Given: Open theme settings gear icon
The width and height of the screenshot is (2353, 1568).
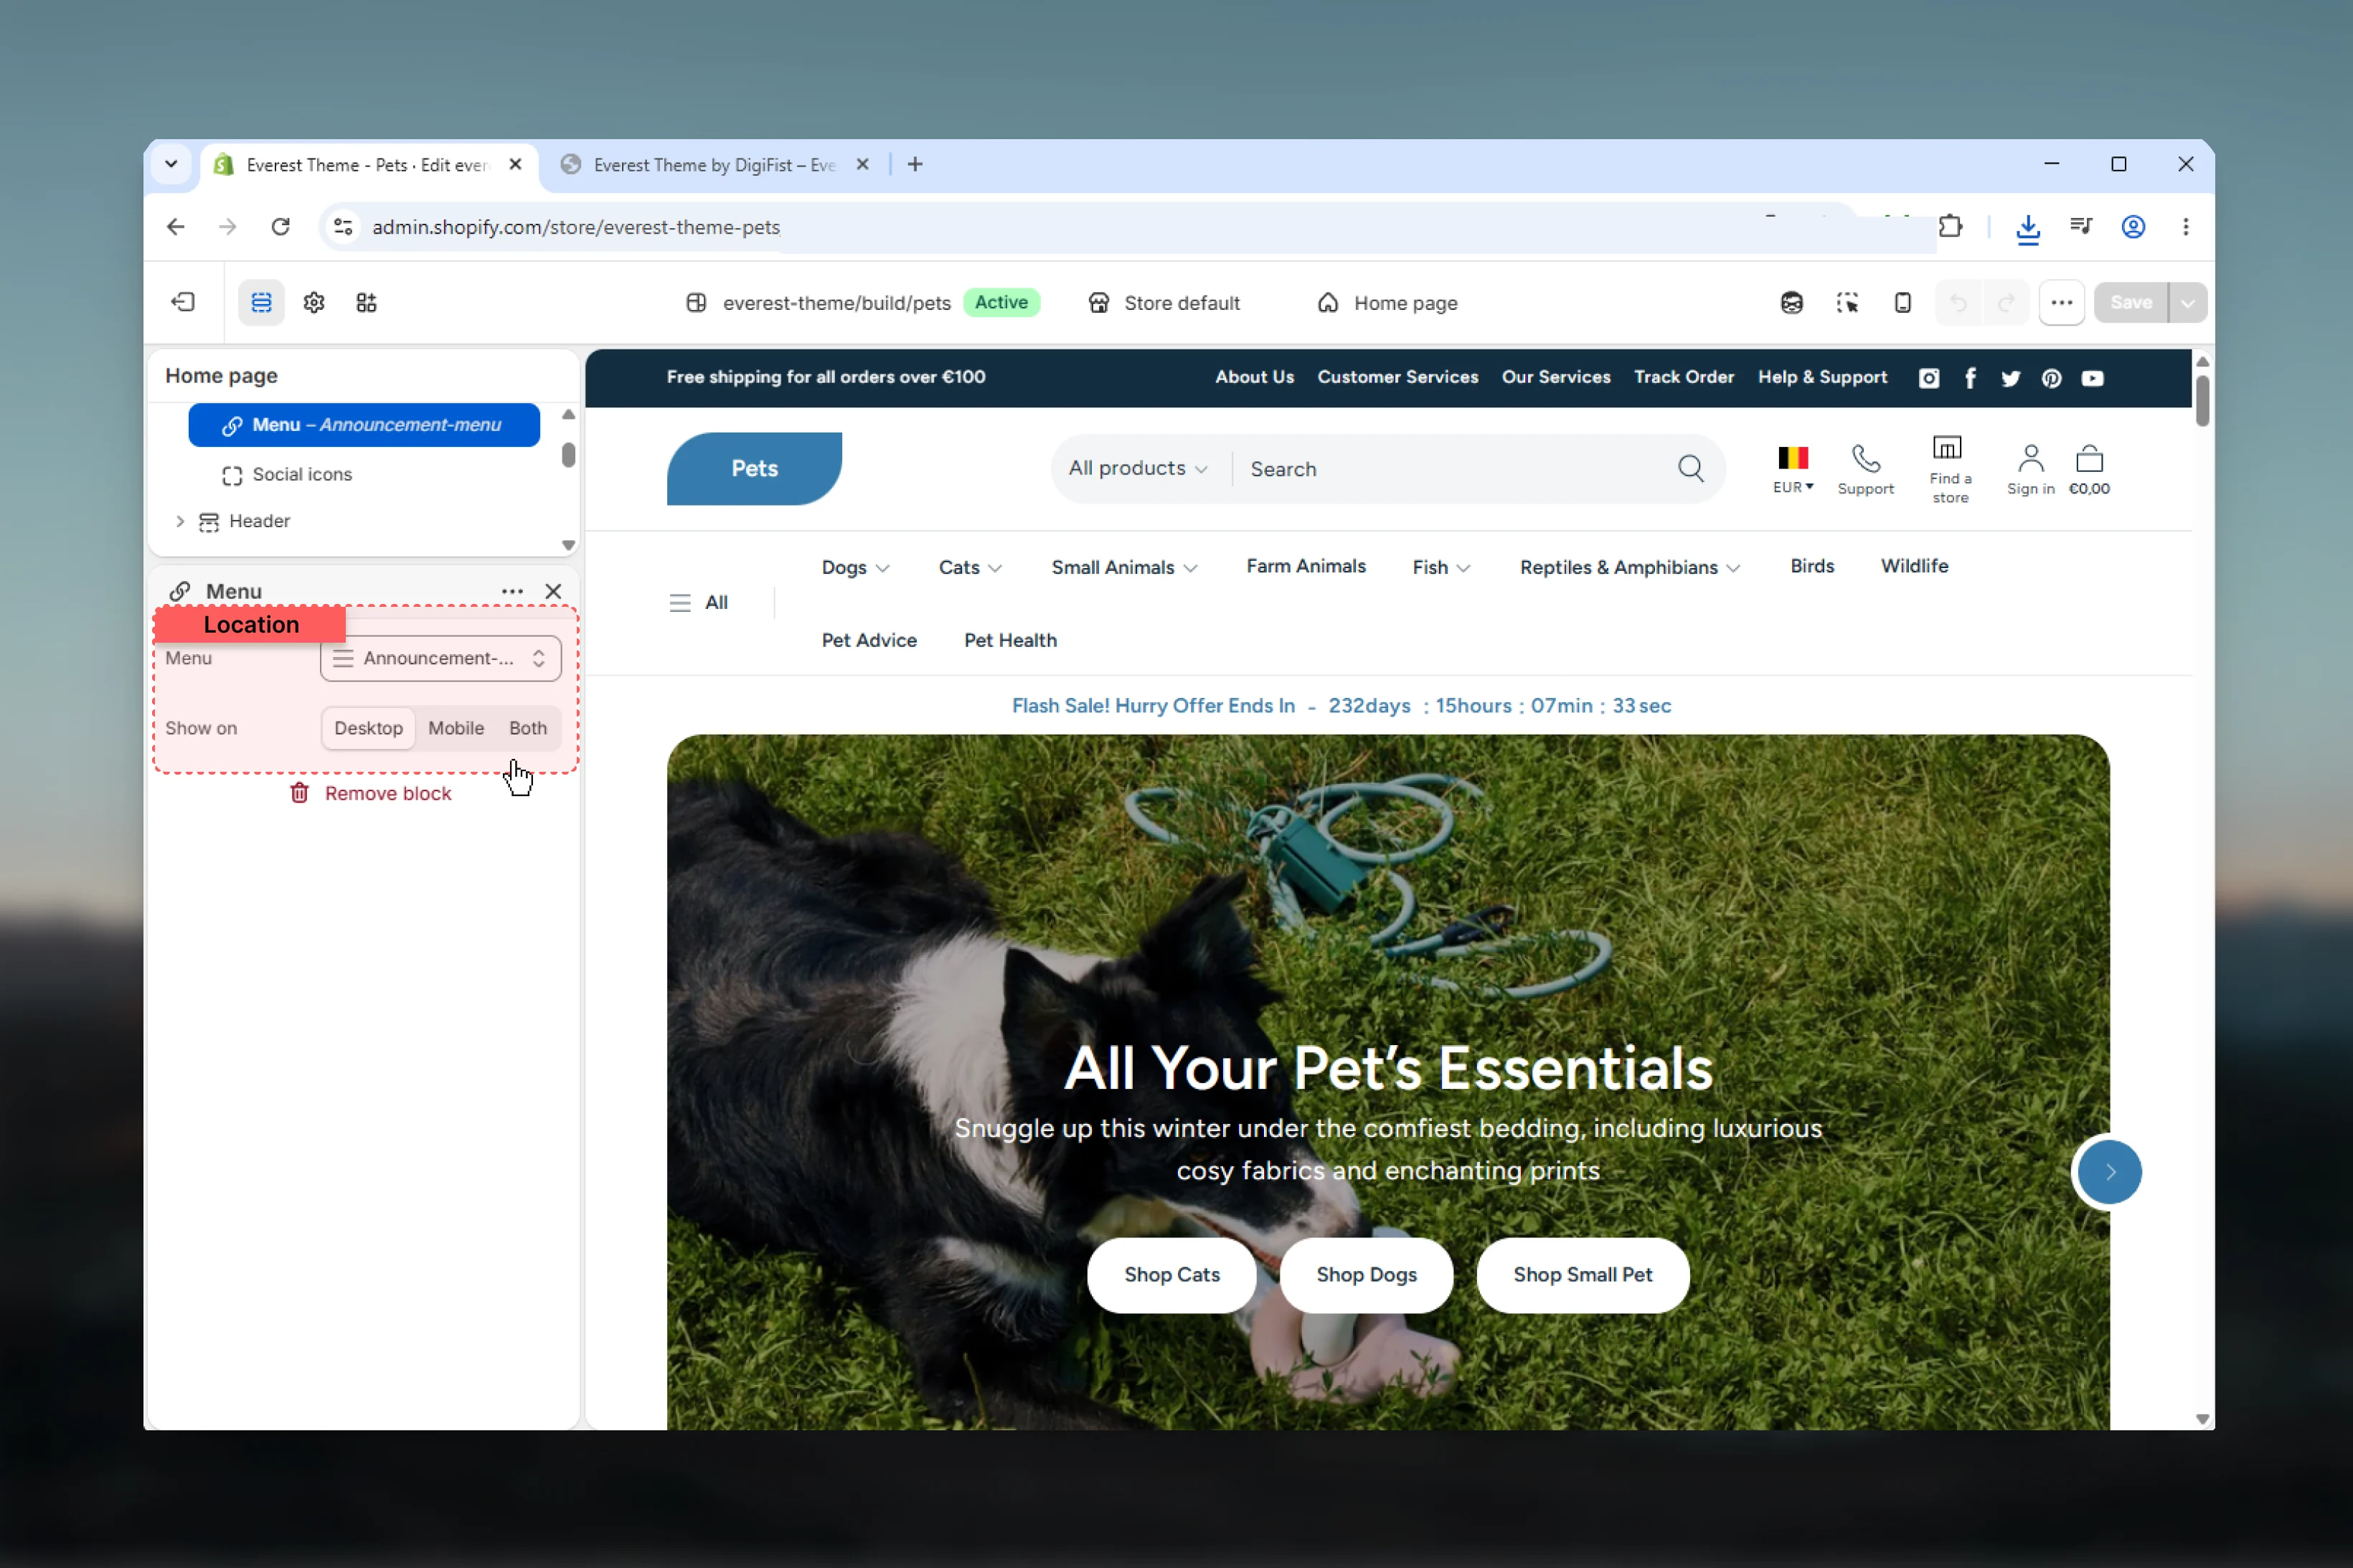Looking at the screenshot, I should 314,302.
